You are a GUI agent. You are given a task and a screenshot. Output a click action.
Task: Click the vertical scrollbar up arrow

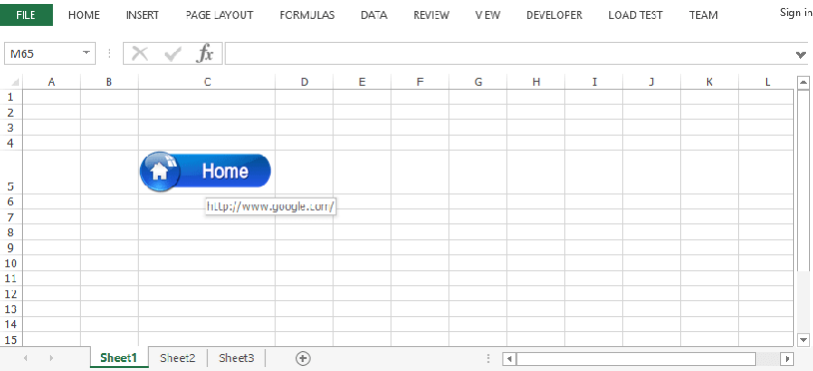coord(804,82)
